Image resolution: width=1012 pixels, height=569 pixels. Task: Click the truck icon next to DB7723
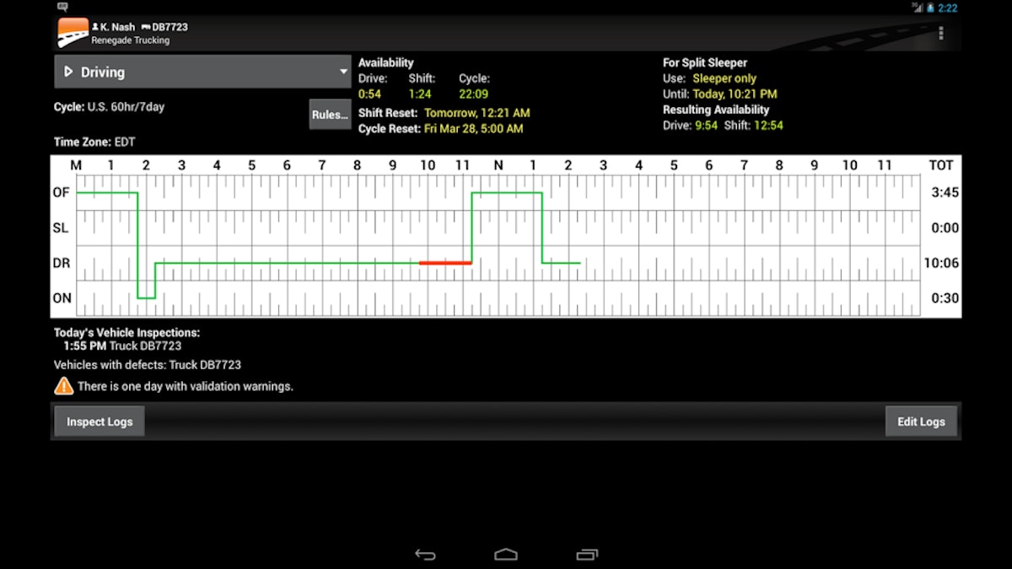pos(146,27)
